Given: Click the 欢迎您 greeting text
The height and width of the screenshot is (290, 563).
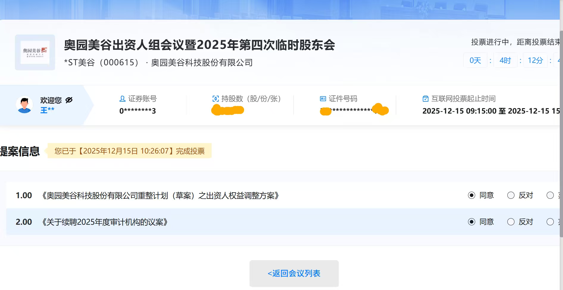Looking at the screenshot, I should coord(51,100).
